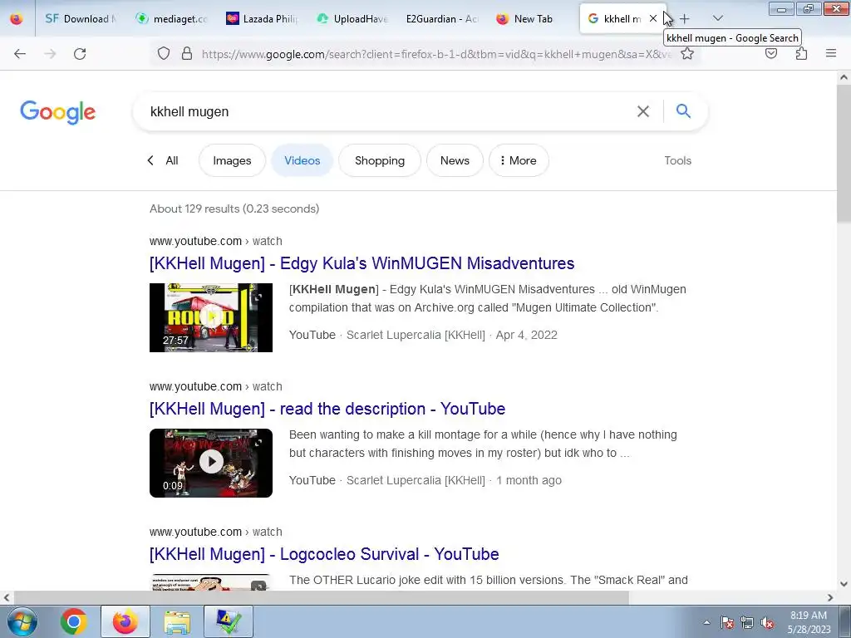Select the News filter

[x=455, y=160]
